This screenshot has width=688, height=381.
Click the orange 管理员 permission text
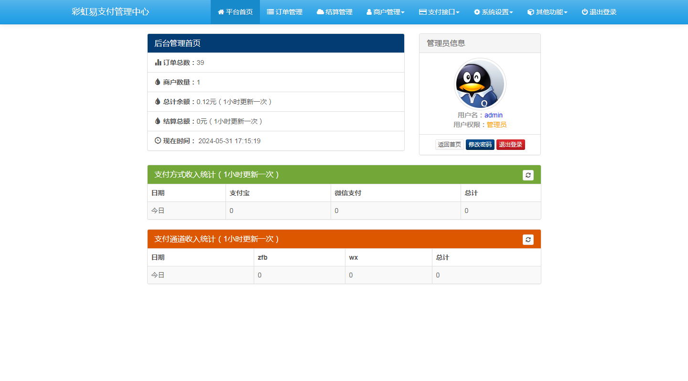[496, 125]
